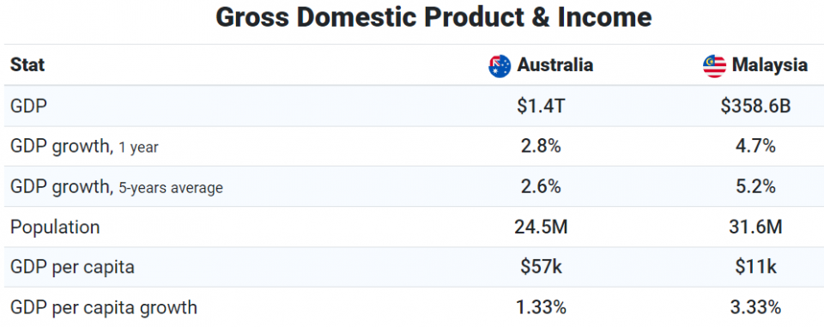
Task: Click the GDP row label
Action: pos(28,106)
